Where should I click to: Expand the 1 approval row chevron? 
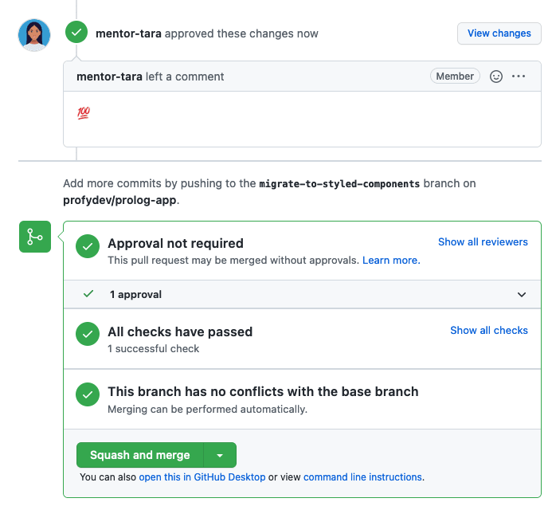[522, 295]
